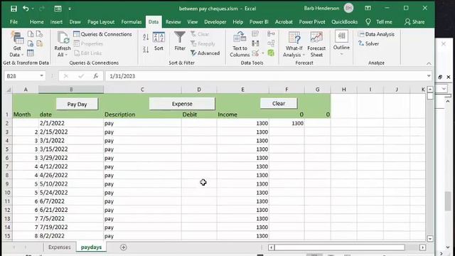The width and height of the screenshot is (455, 256).
Task: Select the 1300 value in cell F2
Action: coord(287,123)
